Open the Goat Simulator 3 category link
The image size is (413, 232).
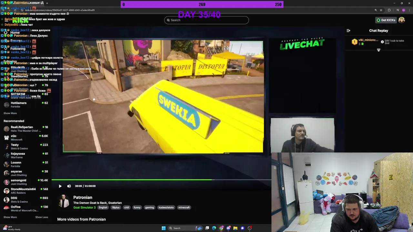pyautogui.click(x=85, y=208)
